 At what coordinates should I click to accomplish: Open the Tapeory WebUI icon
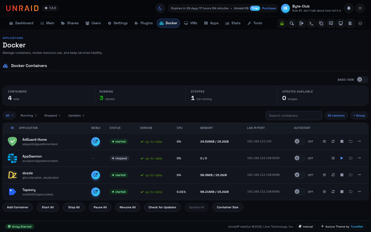click(x=96, y=192)
